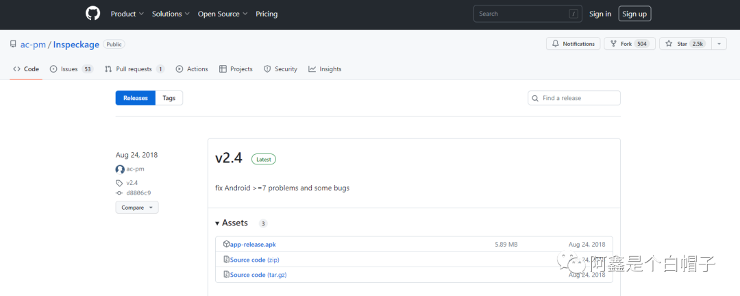
Task: Open the Actions tab
Action: point(192,69)
